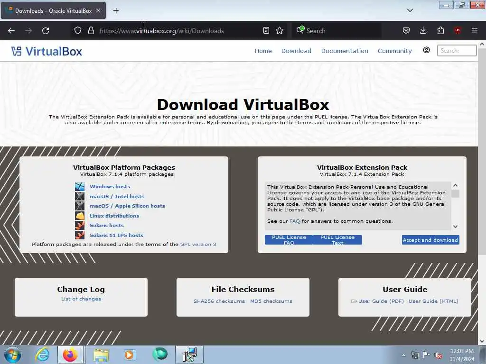The image size is (486, 364).
Task: Open the Documentation nav item
Action: pos(345,51)
